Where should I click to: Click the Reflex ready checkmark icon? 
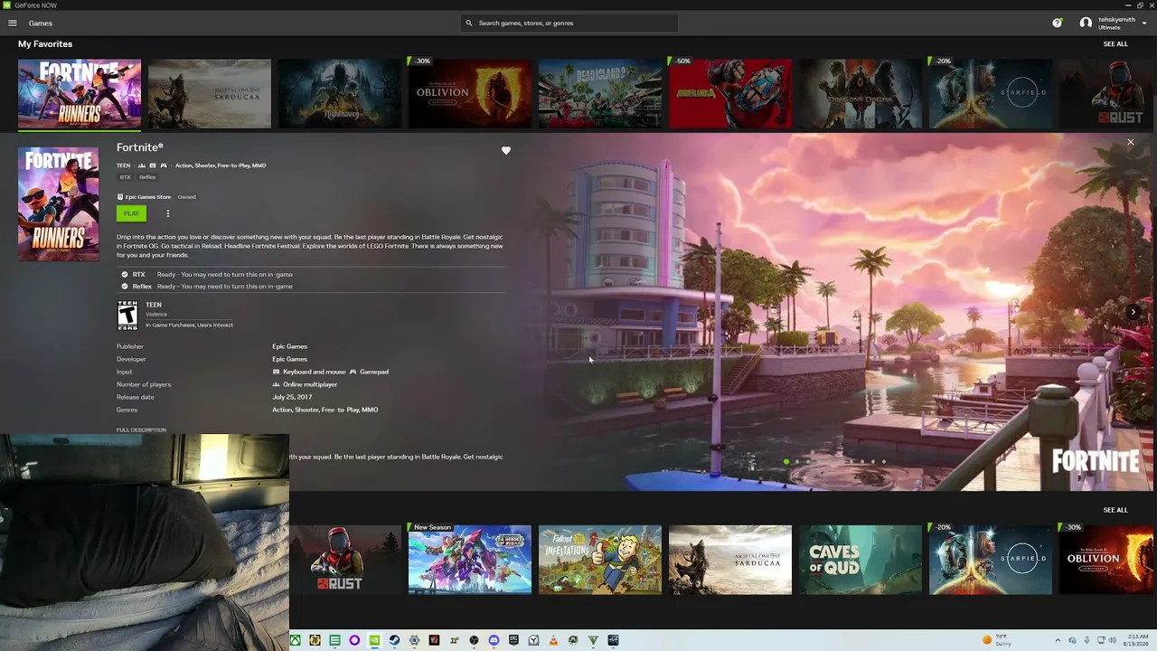tap(125, 287)
